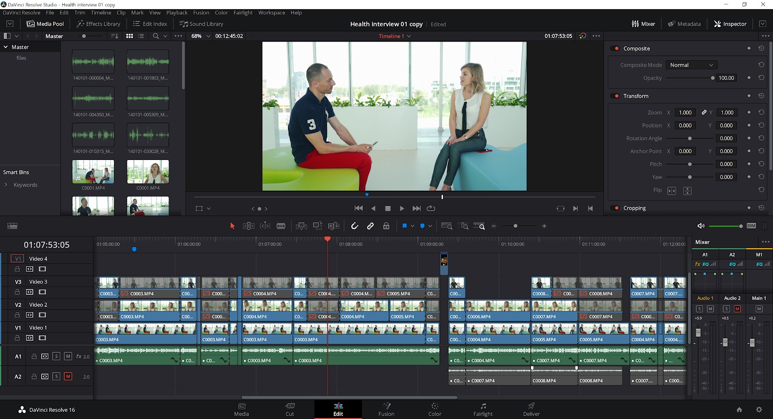Click the Full Extent Zoom icon
Viewport: 773px width, 419px height.
(x=447, y=226)
